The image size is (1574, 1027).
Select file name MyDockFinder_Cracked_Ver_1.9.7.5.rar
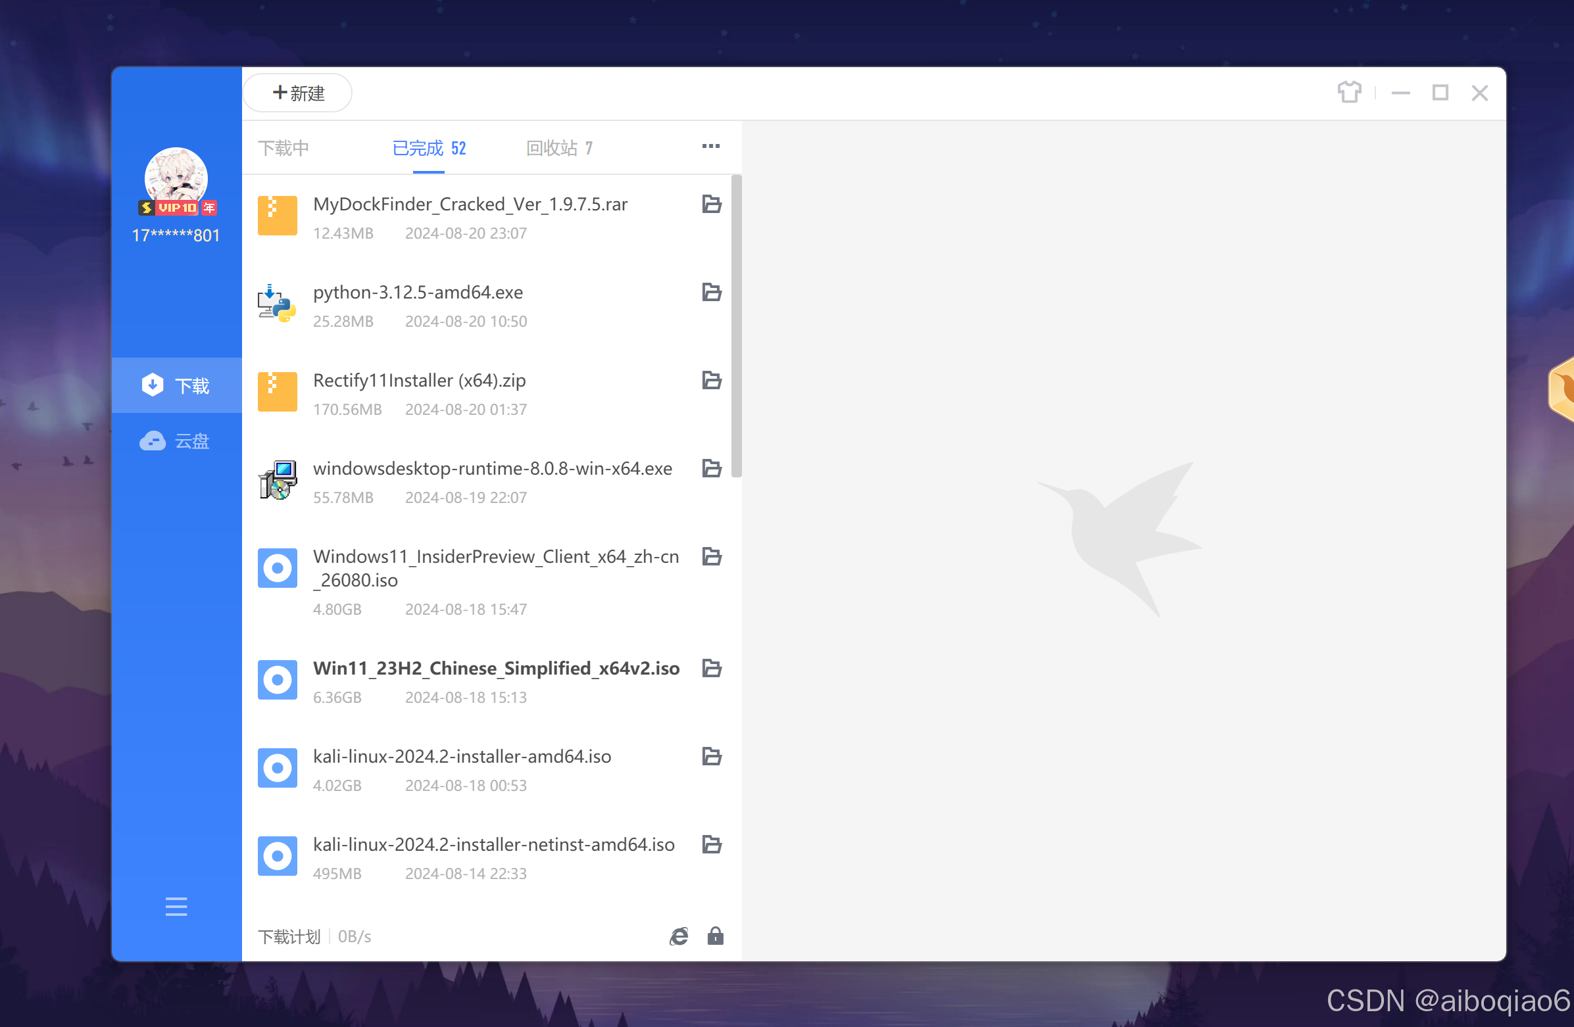(470, 204)
